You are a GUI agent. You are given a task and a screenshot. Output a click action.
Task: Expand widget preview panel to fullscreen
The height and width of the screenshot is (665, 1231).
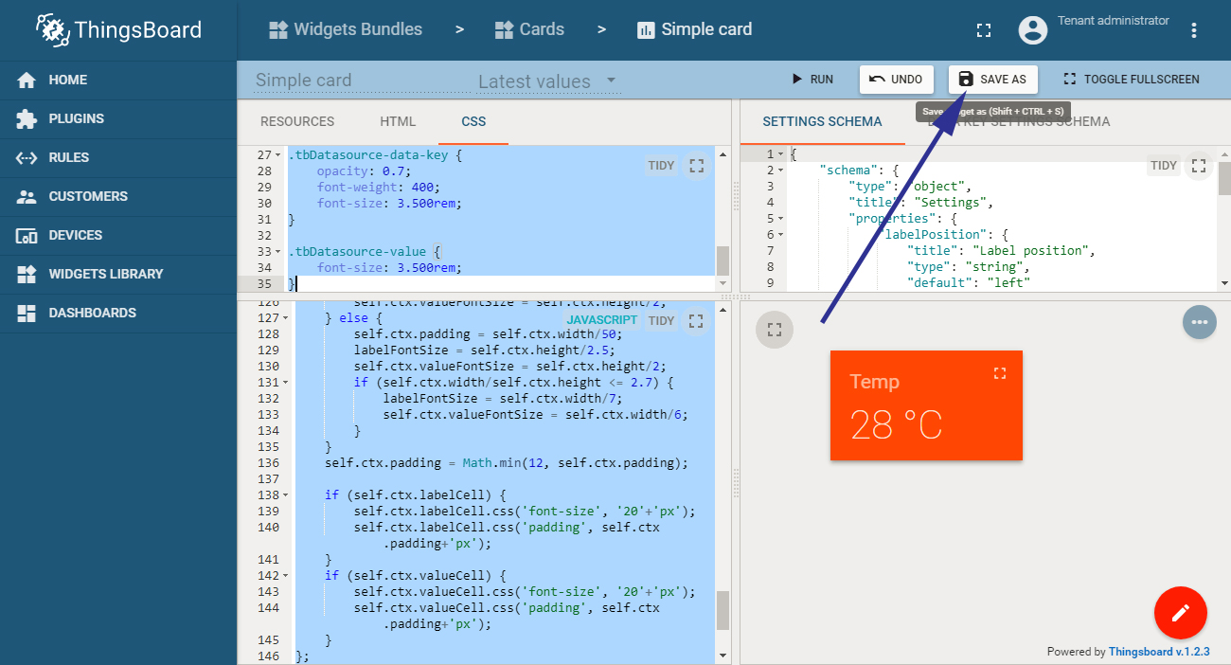[x=775, y=330]
